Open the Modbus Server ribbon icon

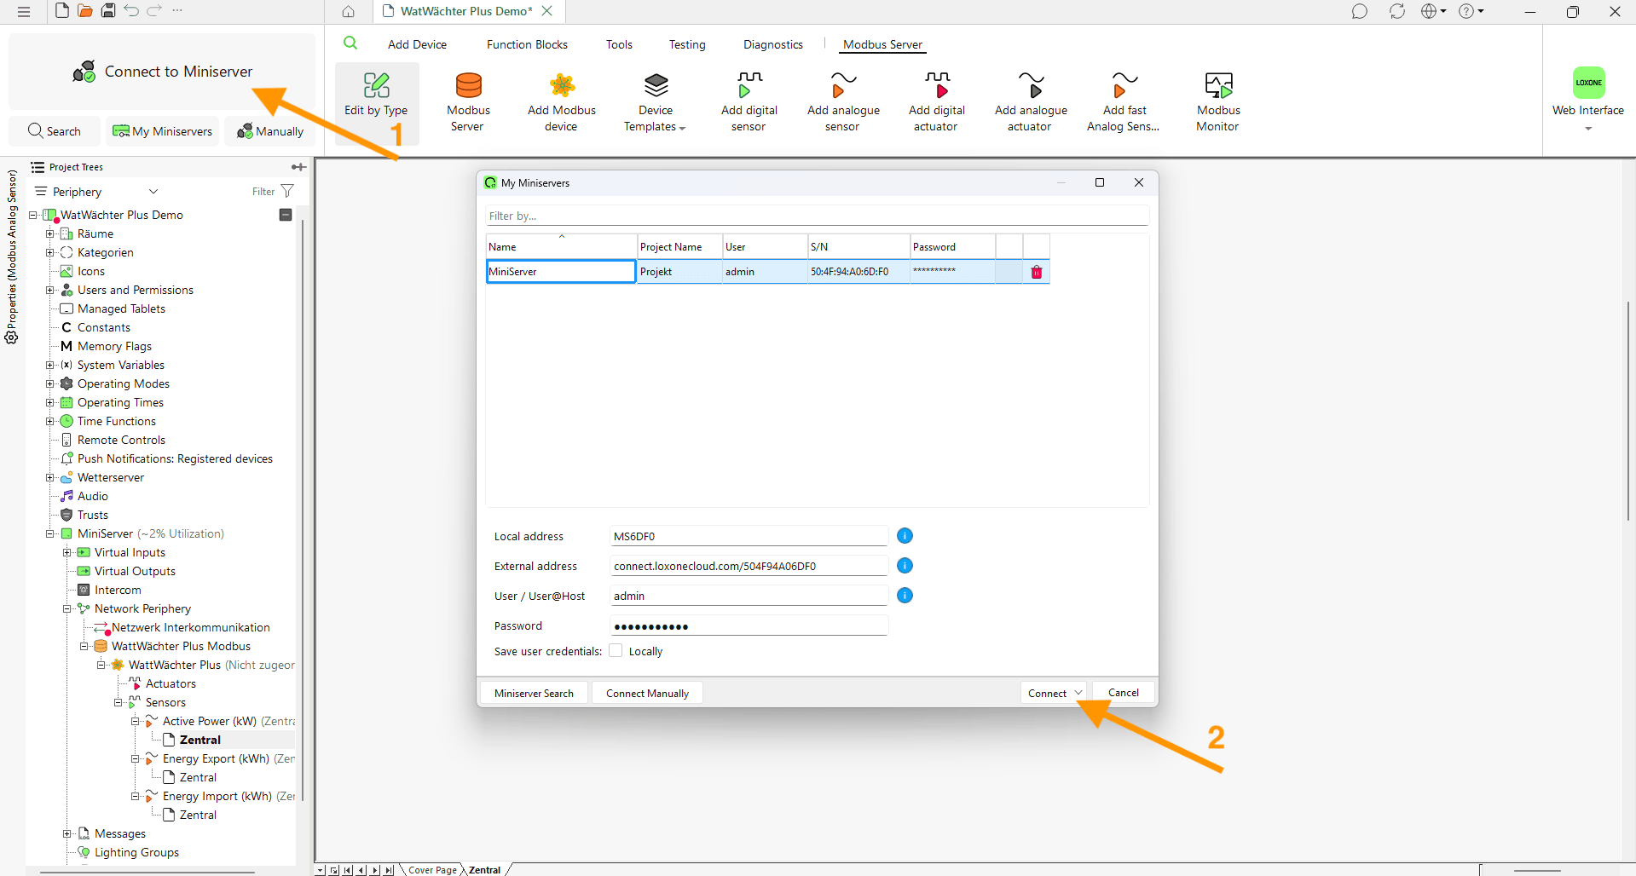[x=468, y=85]
